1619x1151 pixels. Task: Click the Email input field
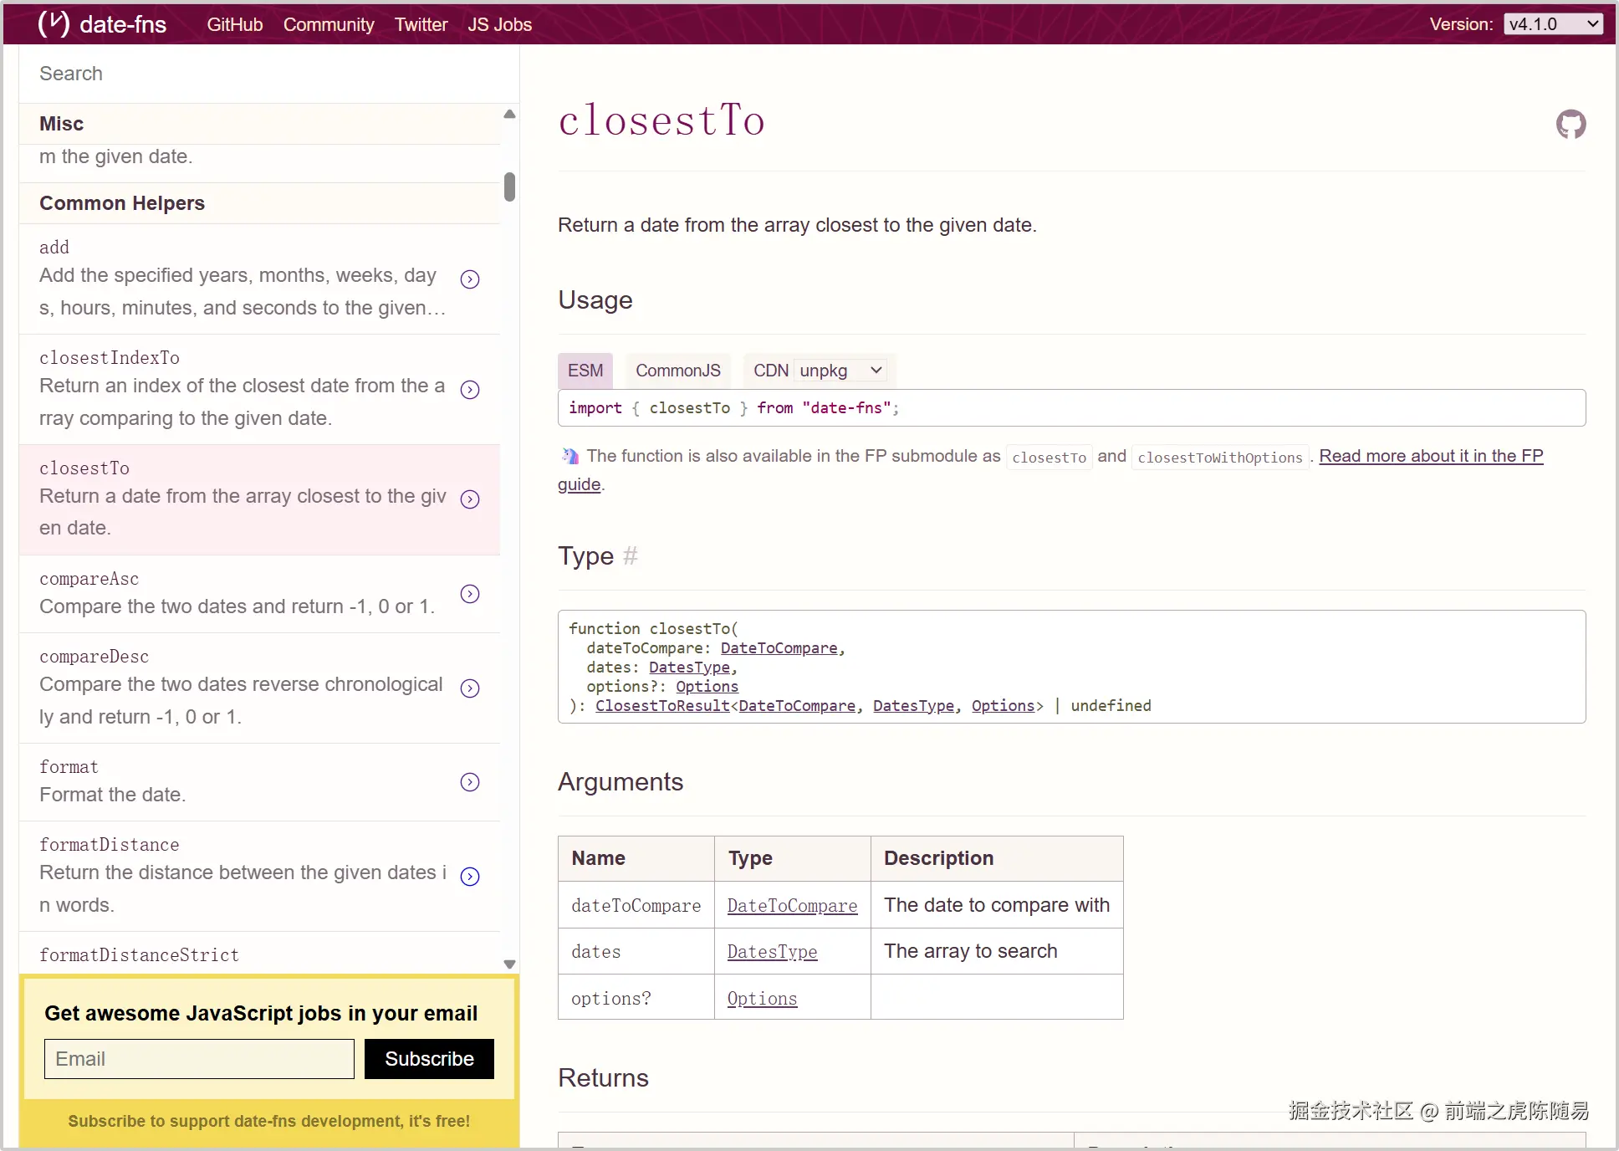pyautogui.click(x=199, y=1059)
